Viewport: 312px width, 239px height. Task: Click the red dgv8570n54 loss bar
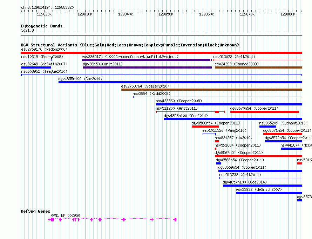(265, 112)
